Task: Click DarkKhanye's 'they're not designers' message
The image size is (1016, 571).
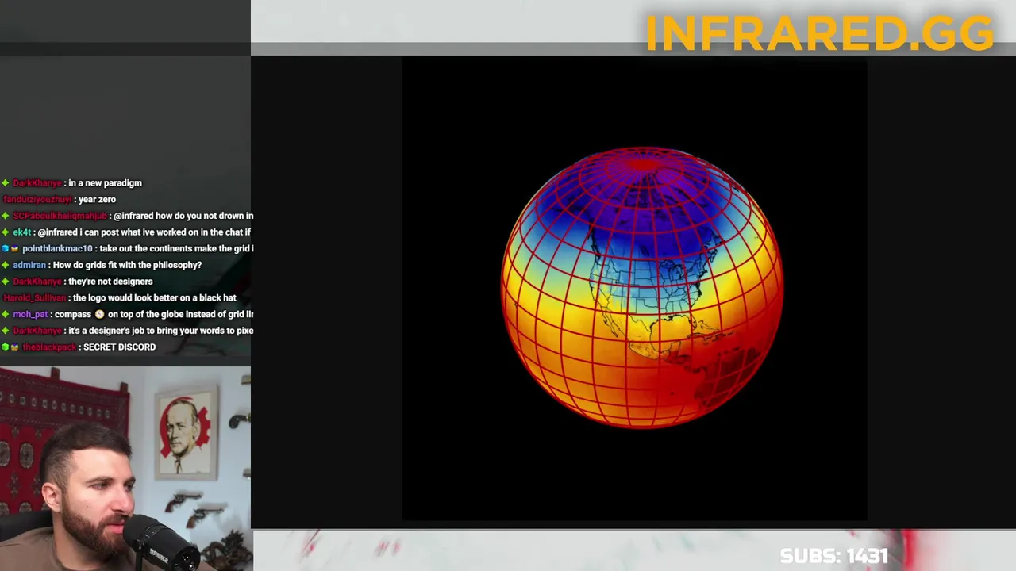Action: click(110, 282)
